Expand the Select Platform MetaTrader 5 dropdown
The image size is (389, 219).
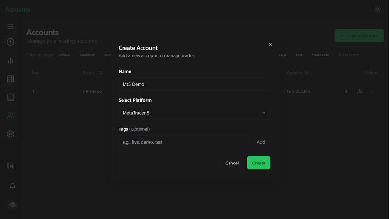coord(194,113)
